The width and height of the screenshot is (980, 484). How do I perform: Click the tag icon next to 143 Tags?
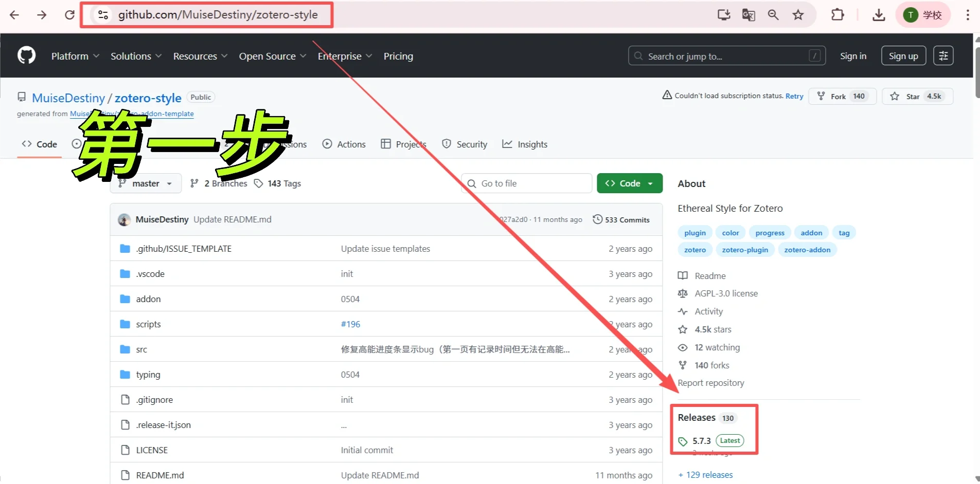tap(259, 183)
